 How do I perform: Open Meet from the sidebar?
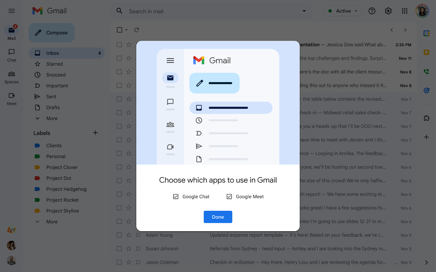pos(11,99)
